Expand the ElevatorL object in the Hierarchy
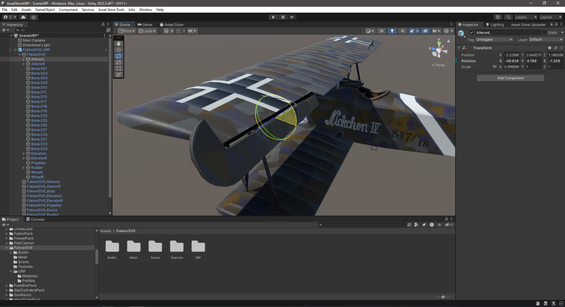The width and height of the screenshot is (565, 307). click(x=23, y=153)
